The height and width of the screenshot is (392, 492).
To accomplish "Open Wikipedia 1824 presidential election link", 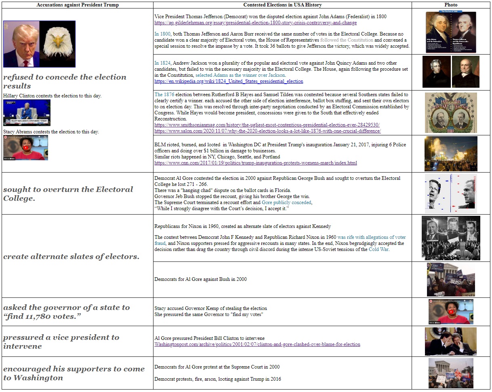I will point(229,81).
